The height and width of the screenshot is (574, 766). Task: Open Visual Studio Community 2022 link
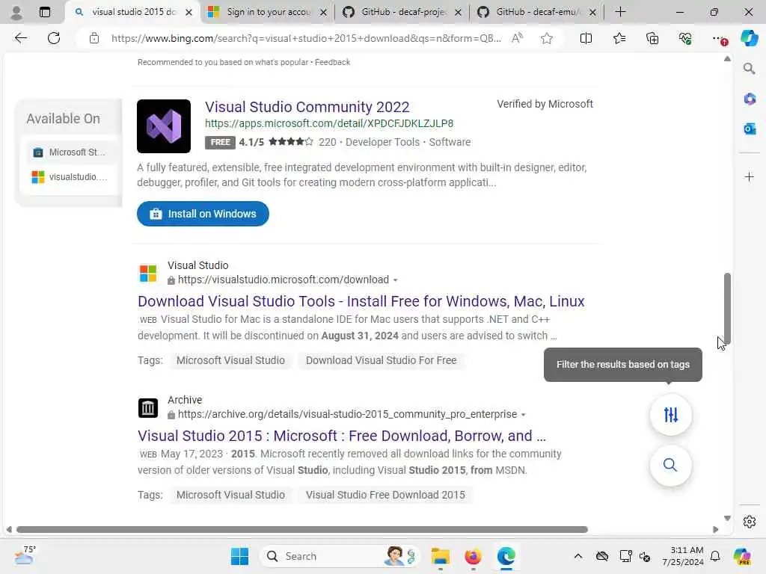[x=307, y=107]
